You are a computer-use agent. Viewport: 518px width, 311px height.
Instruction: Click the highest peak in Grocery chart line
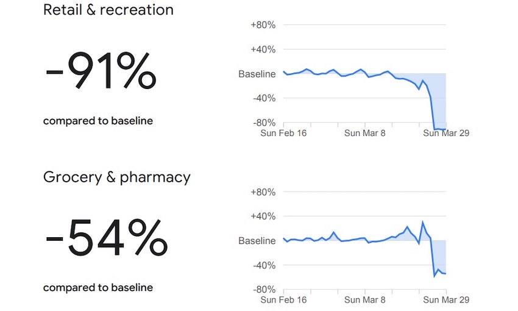point(423,222)
